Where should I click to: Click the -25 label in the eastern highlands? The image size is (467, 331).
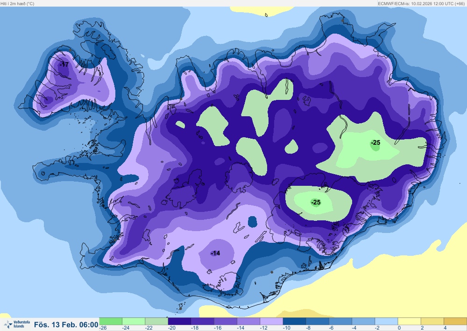coord(375,142)
